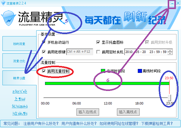Viewport: 181px width, 128px height.
Task: Decrease shutdown time with down stepper arrow
Action: point(170,53)
